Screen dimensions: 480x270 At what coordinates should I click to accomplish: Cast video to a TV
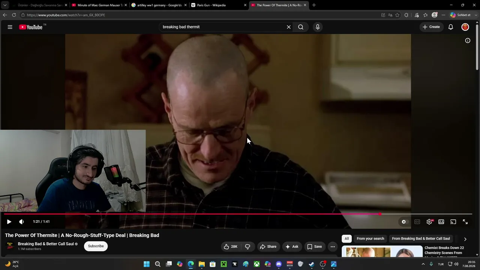click(x=453, y=222)
